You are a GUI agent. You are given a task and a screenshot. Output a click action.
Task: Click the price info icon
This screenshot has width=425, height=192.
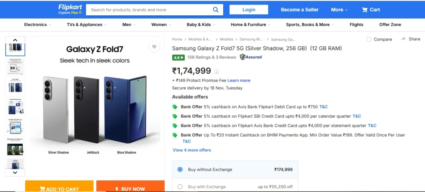pos(217,72)
